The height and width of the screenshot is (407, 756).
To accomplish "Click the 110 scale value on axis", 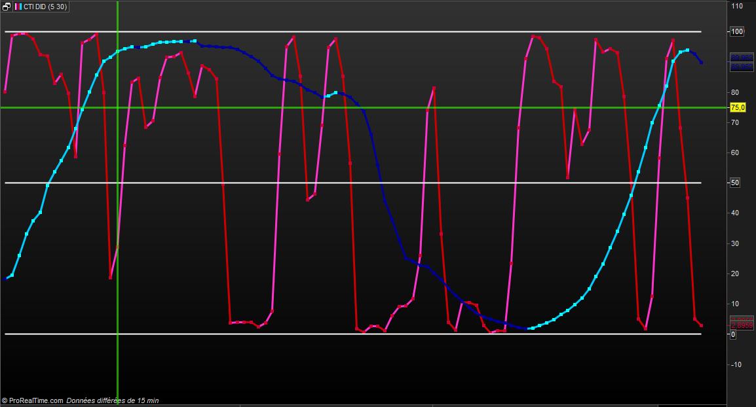I will [x=737, y=7].
